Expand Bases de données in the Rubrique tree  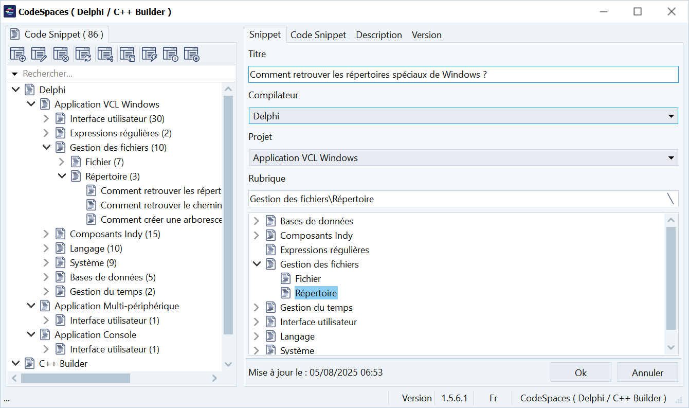point(256,221)
